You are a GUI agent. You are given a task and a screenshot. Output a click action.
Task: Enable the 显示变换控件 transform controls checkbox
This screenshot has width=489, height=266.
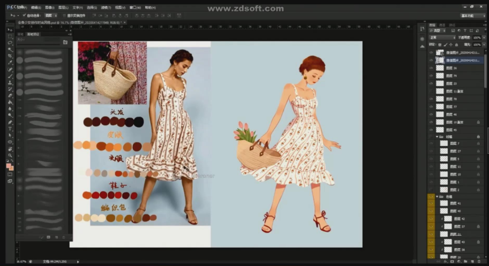pos(64,15)
